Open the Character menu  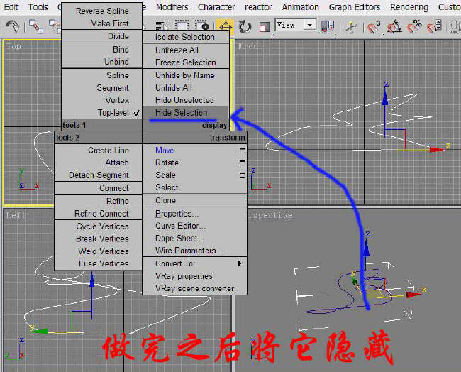pyautogui.click(x=216, y=7)
